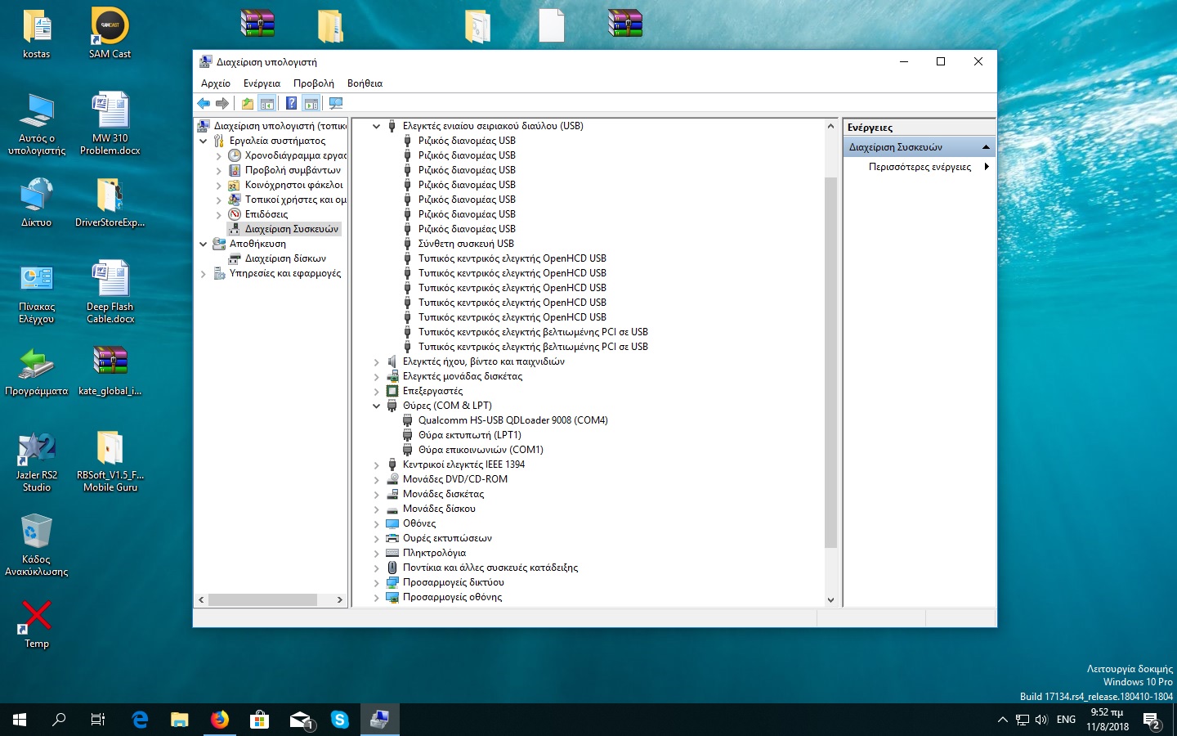The height and width of the screenshot is (736, 1177).
Task: Expand the Πληκτρολόγια device category
Action: (x=377, y=554)
